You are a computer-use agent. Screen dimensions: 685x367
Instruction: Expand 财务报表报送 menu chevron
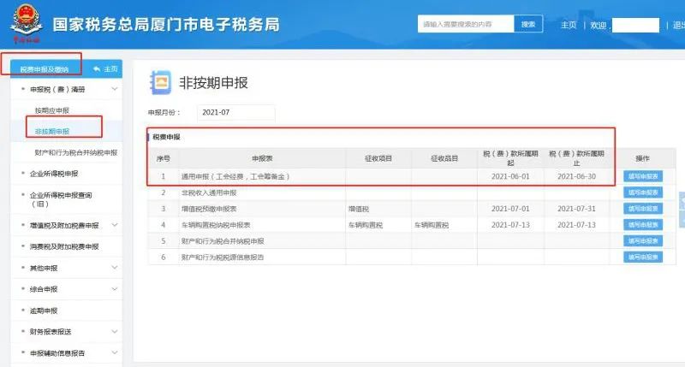115,332
